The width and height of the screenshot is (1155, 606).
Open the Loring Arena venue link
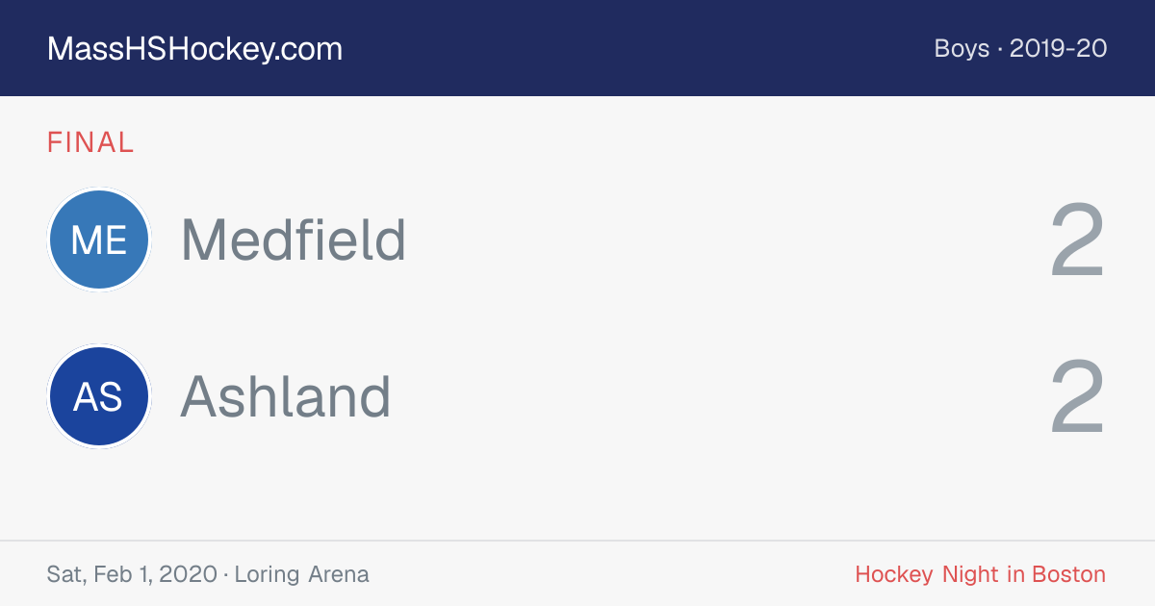[301, 575]
